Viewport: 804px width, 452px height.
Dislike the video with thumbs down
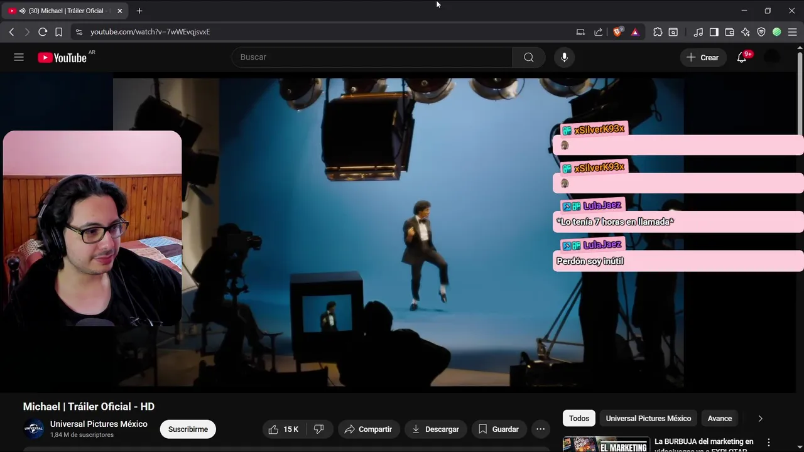click(319, 429)
